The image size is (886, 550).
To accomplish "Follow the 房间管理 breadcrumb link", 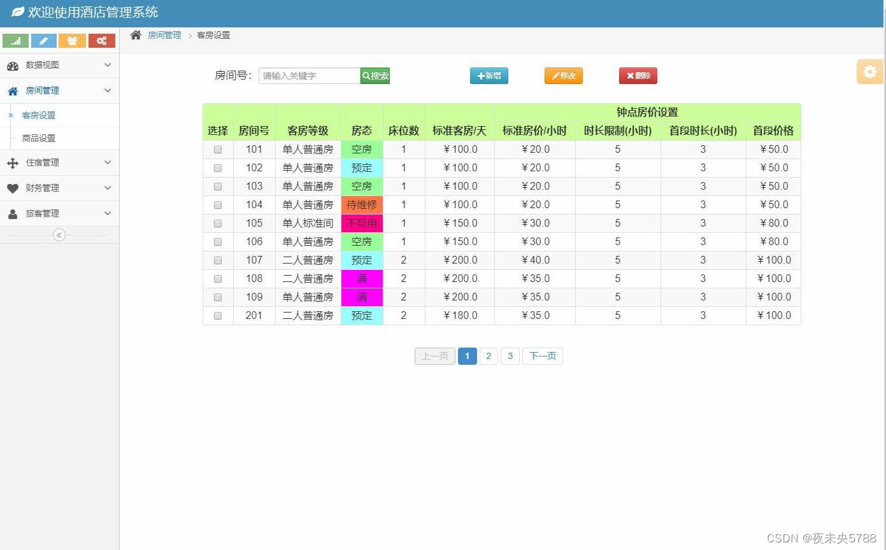I will tap(164, 35).
